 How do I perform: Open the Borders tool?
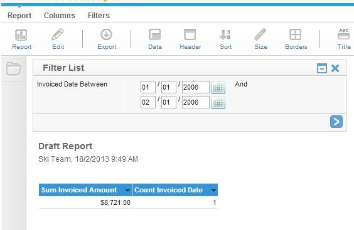coord(295,34)
